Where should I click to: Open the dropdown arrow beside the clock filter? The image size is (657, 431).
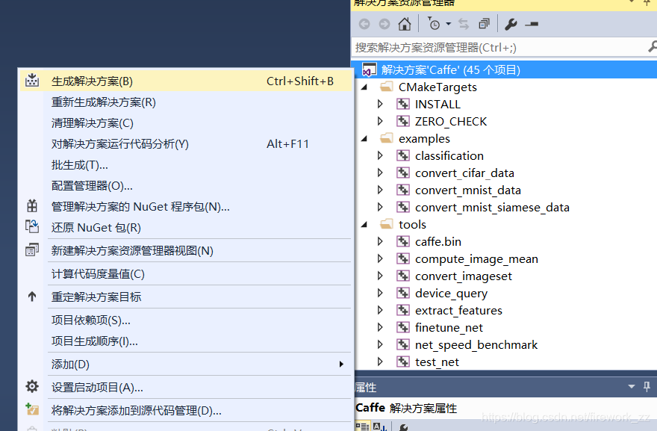(x=449, y=24)
